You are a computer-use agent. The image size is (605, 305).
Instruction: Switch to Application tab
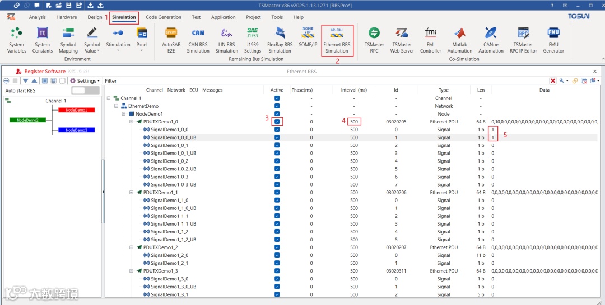(x=224, y=17)
